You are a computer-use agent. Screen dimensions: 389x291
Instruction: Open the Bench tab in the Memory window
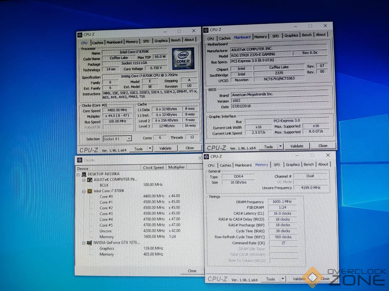[x=309, y=164]
